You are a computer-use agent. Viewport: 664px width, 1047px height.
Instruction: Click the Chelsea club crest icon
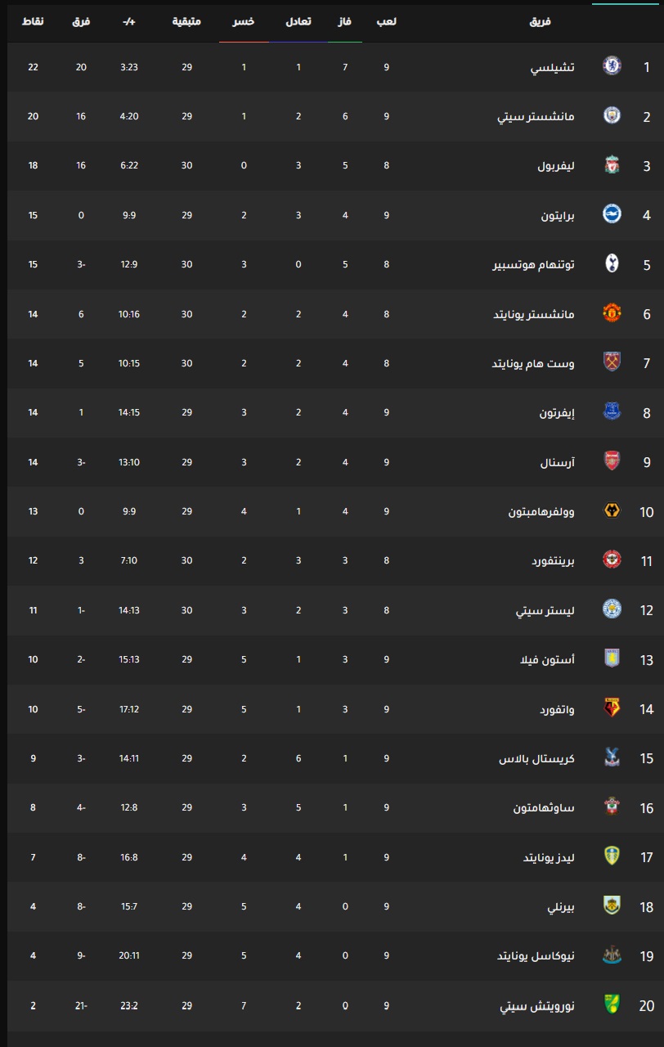pyautogui.click(x=612, y=66)
